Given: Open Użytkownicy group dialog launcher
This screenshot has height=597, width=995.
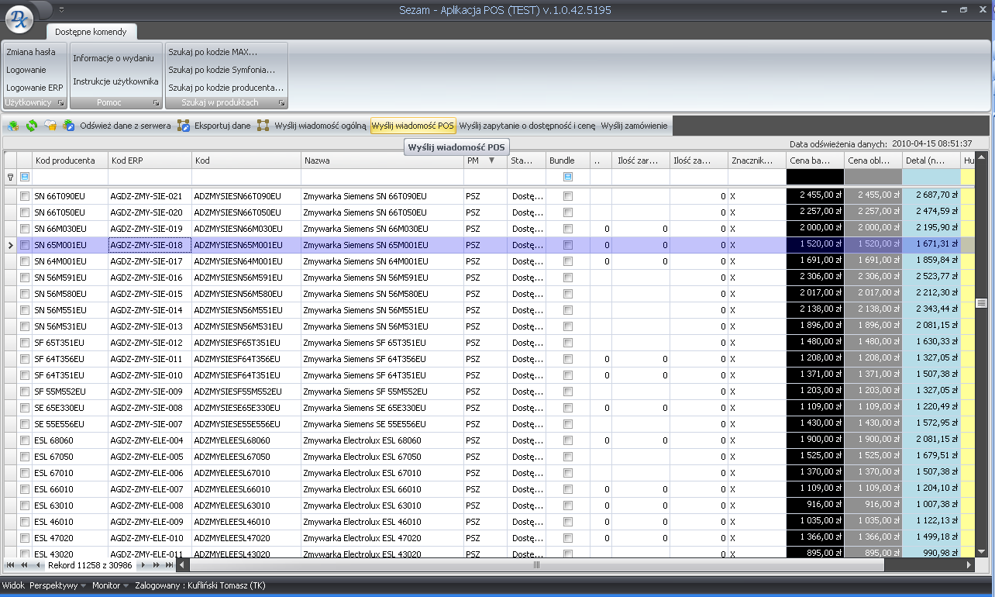Looking at the screenshot, I should click(x=60, y=102).
